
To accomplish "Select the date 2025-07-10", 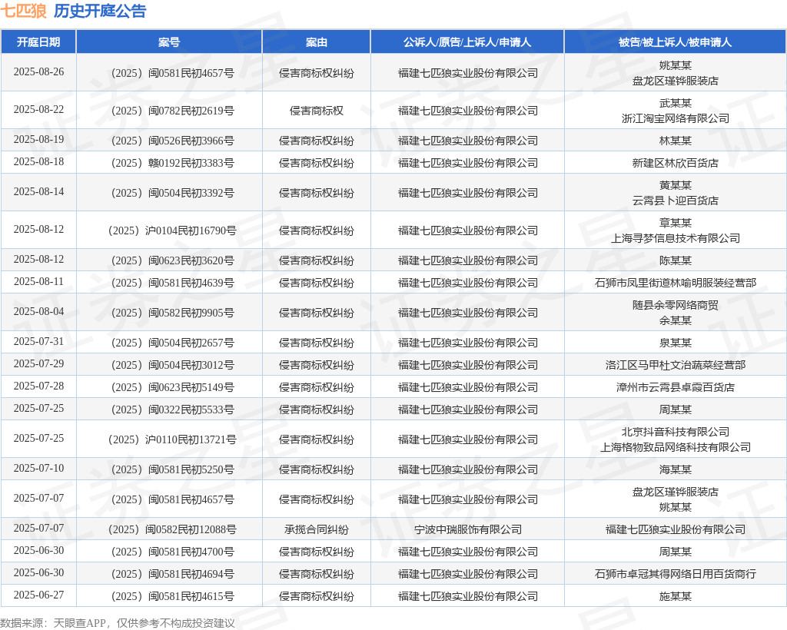I will pyautogui.click(x=38, y=469).
